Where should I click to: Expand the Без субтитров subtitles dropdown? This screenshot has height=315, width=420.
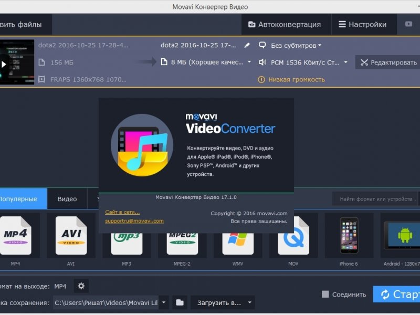(x=296, y=46)
